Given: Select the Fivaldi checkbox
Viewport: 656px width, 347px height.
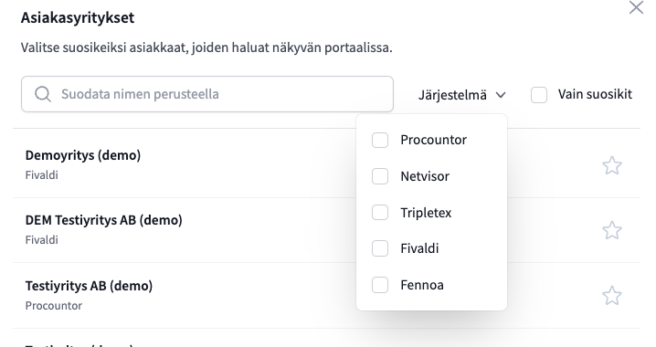Looking at the screenshot, I should (x=380, y=248).
